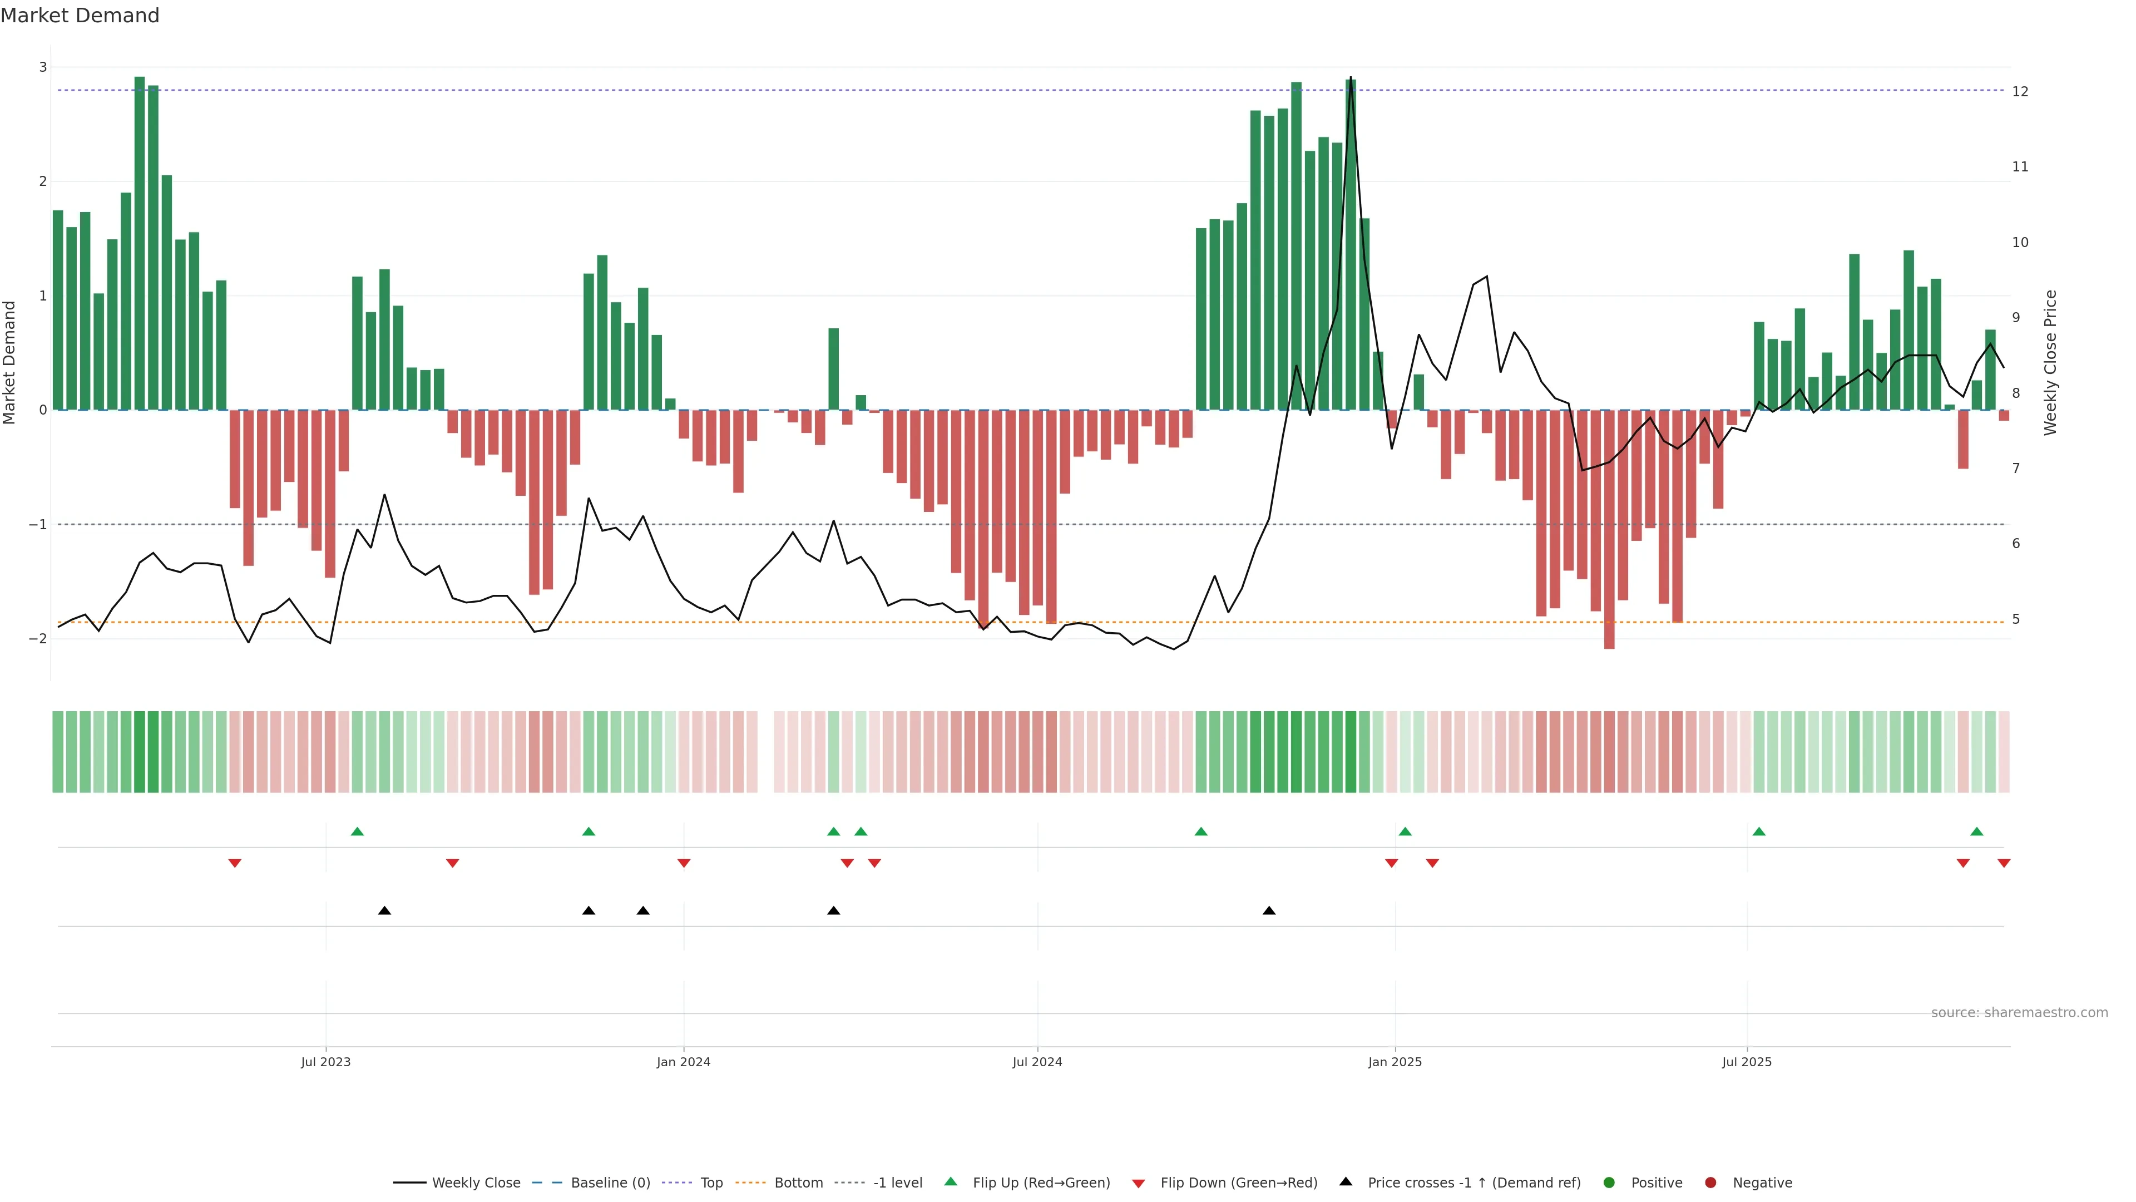Click the darkest green heatmap cell near Dec 2024
2136x1202 pixels.
coord(1351,752)
